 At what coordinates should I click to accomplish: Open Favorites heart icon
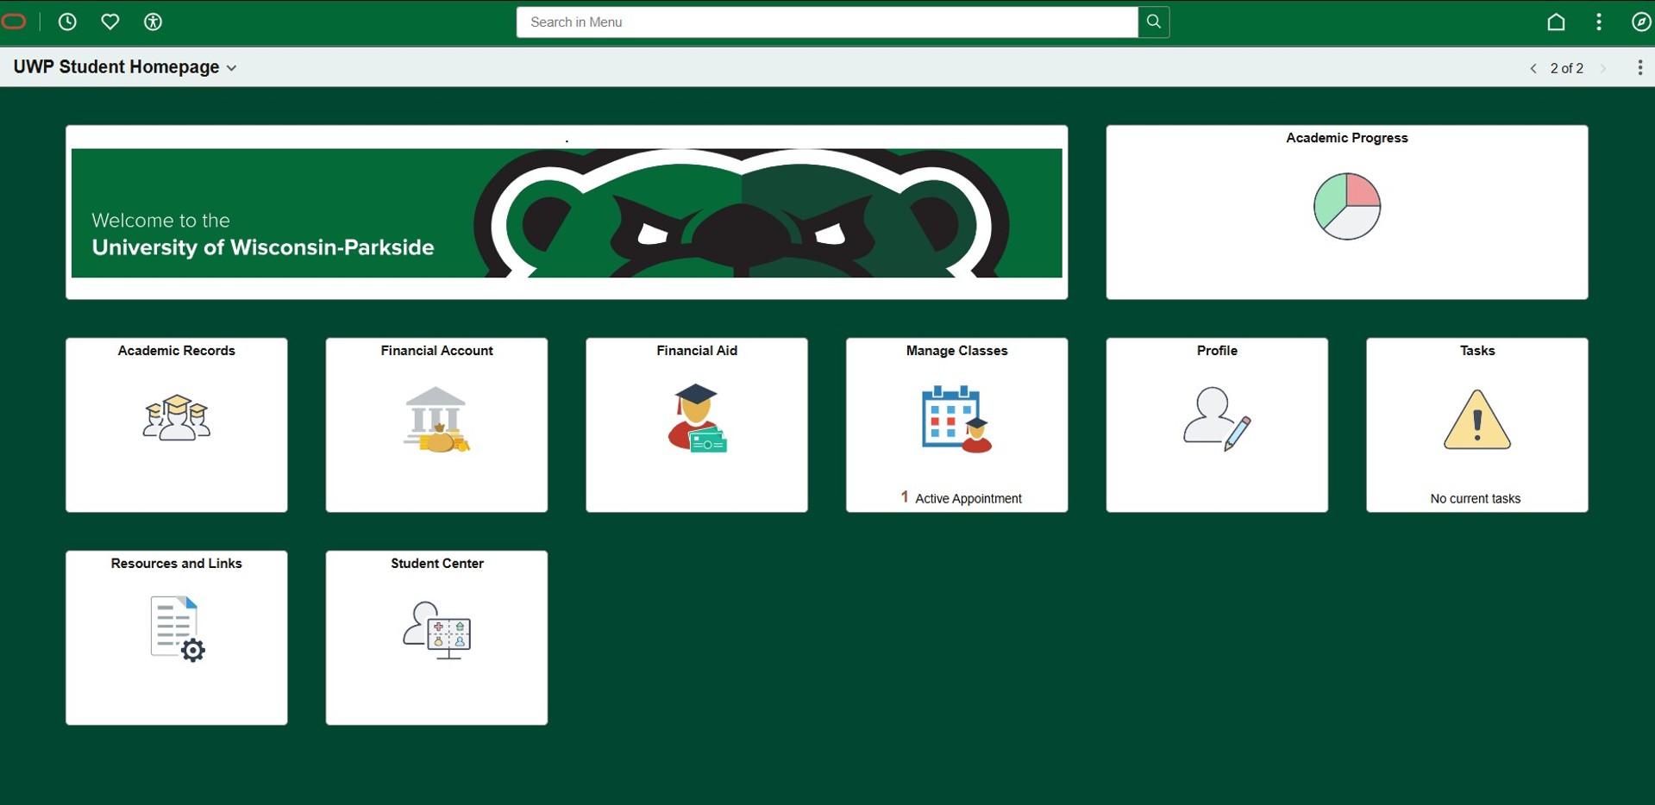point(110,22)
